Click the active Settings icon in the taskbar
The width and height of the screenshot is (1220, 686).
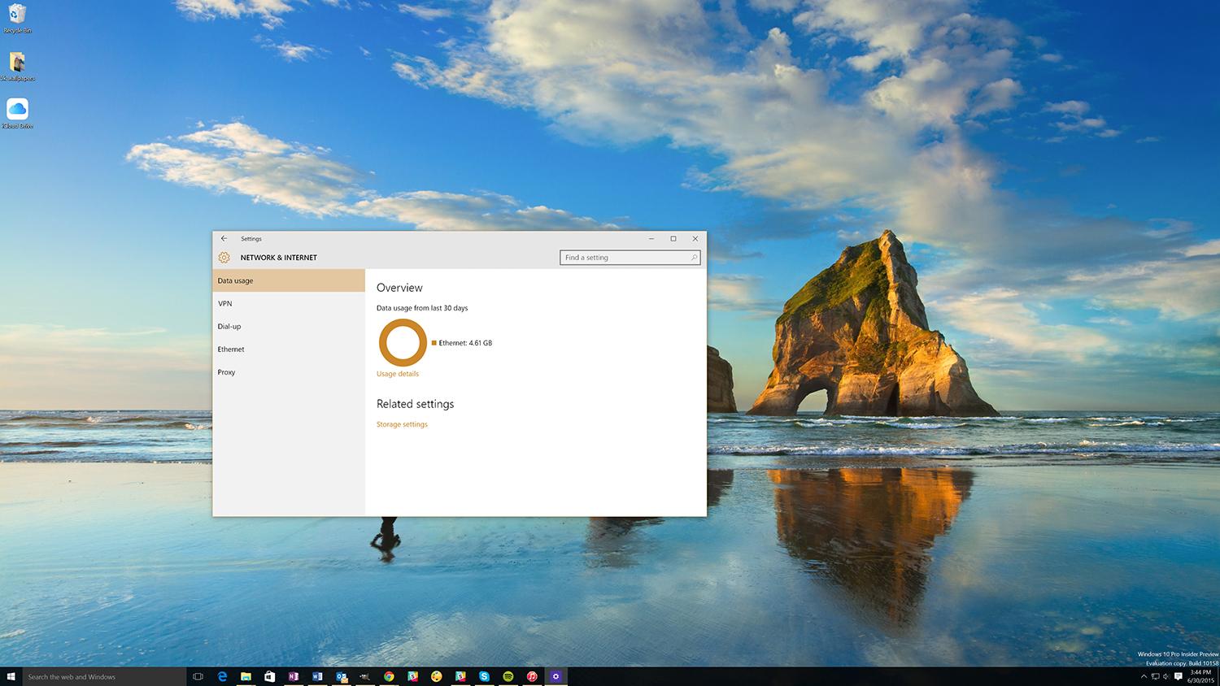[556, 676]
